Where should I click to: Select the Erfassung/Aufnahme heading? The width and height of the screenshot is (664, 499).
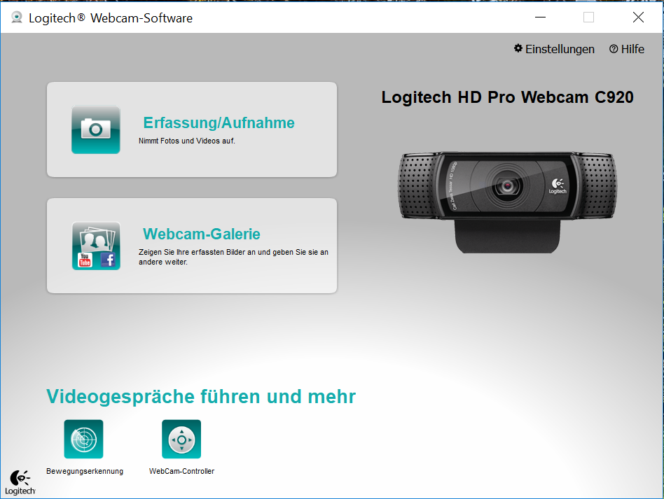(x=219, y=122)
